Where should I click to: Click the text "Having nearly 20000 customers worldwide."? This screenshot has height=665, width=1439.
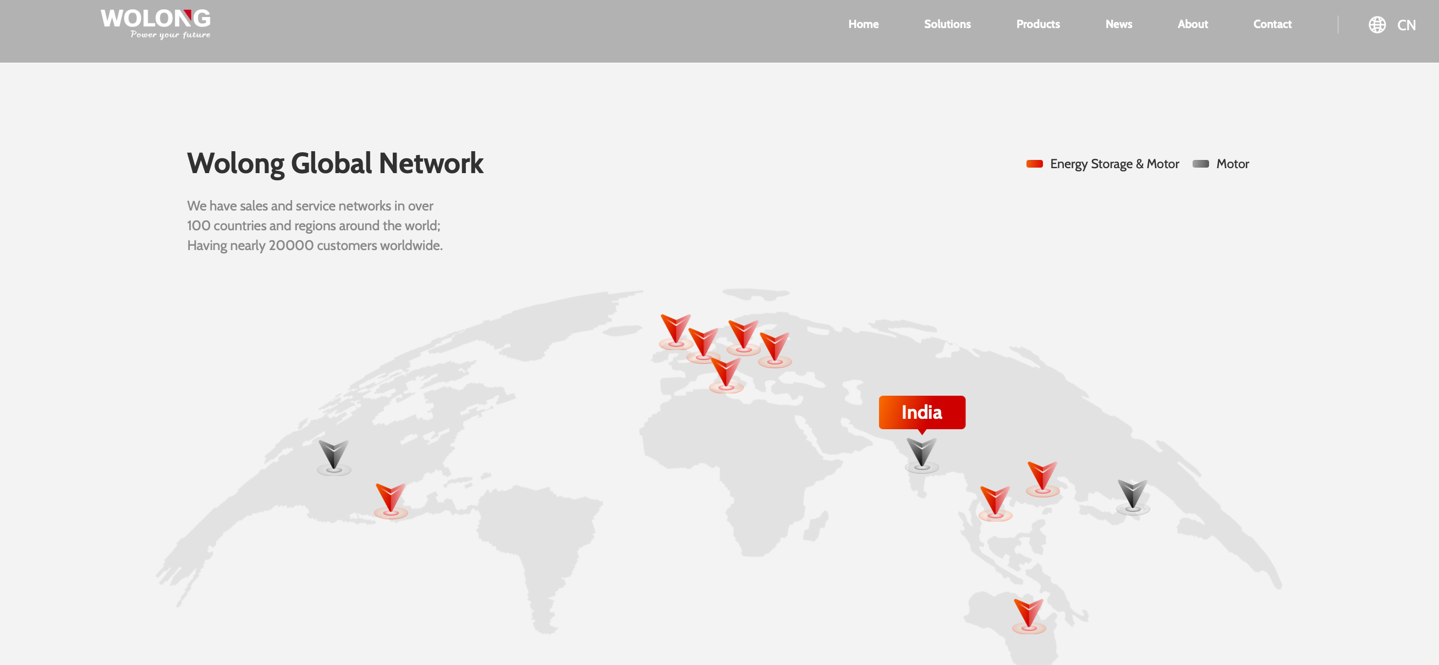pos(315,245)
